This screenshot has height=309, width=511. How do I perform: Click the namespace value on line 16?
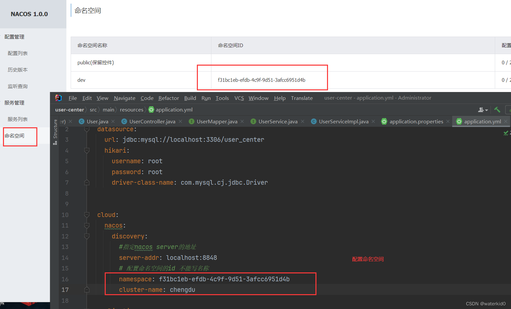[x=224, y=279]
